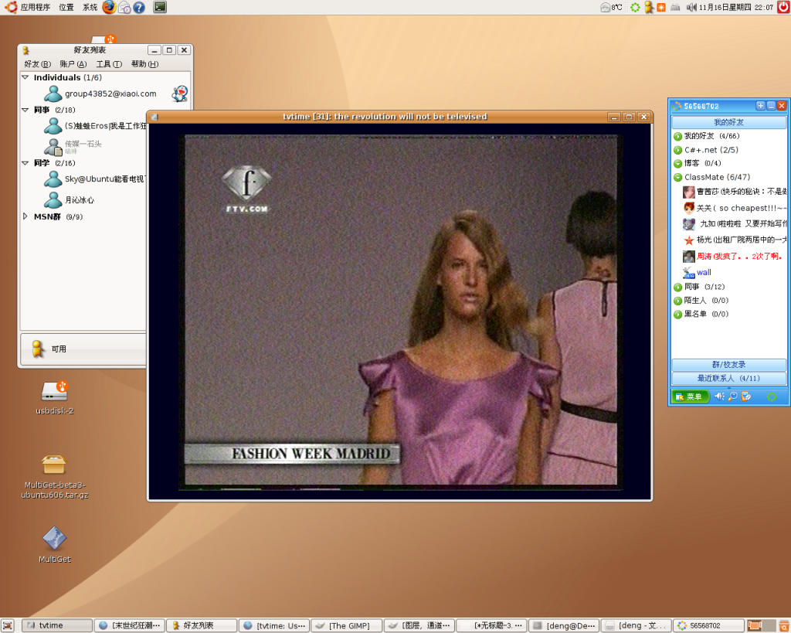The width and height of the screenshot is (791, 633).
Task: Collapse the 同事 (2/18) group in friend list
Action: coord(25,110)
